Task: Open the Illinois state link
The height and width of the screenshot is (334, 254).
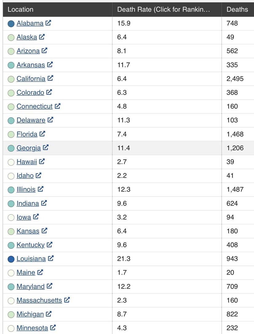Action: pyautogui.click(x=26, y=189)
